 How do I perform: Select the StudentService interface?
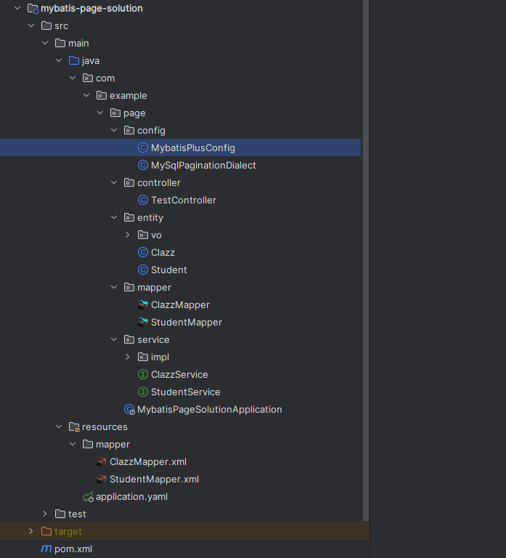tap(185, 392)
